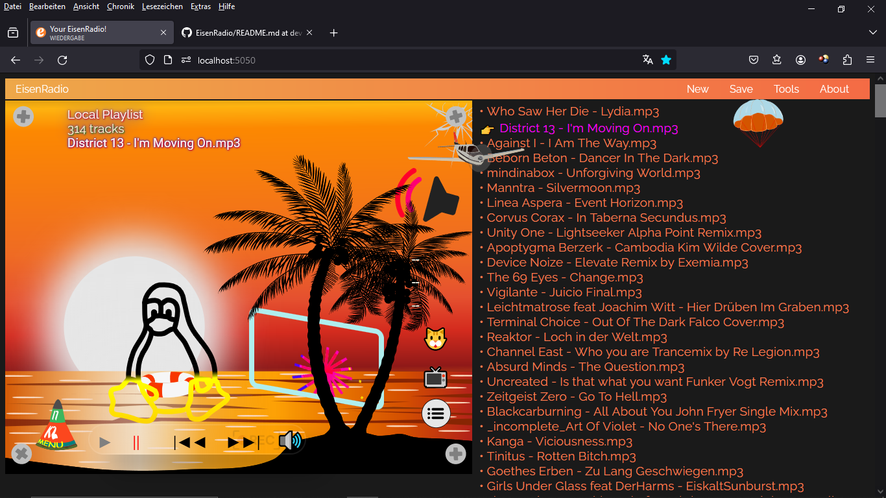Open the Chronik menu
Viewport: 886px width, 498px height.
tap(121, 6)
